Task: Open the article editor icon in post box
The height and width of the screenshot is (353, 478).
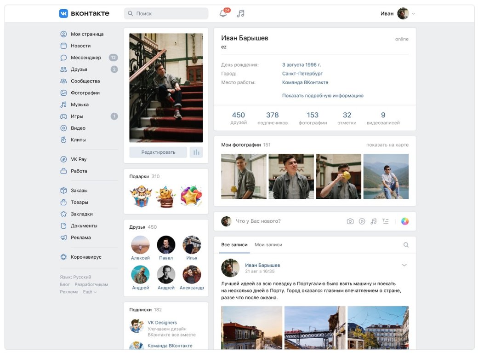Action: [386, 221]
